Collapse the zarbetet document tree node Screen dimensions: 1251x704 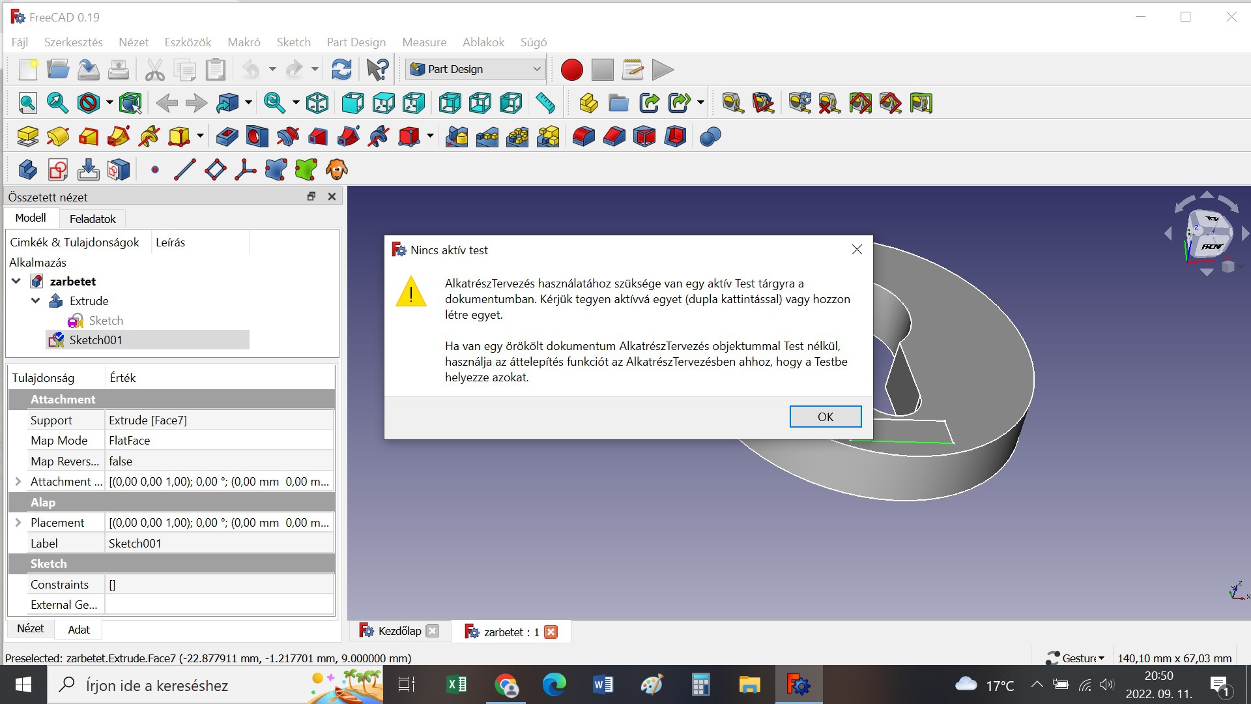click(16, 281)
